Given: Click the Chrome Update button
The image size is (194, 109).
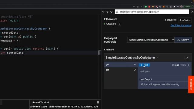Looking at the screenshot, I should point(188,7).
